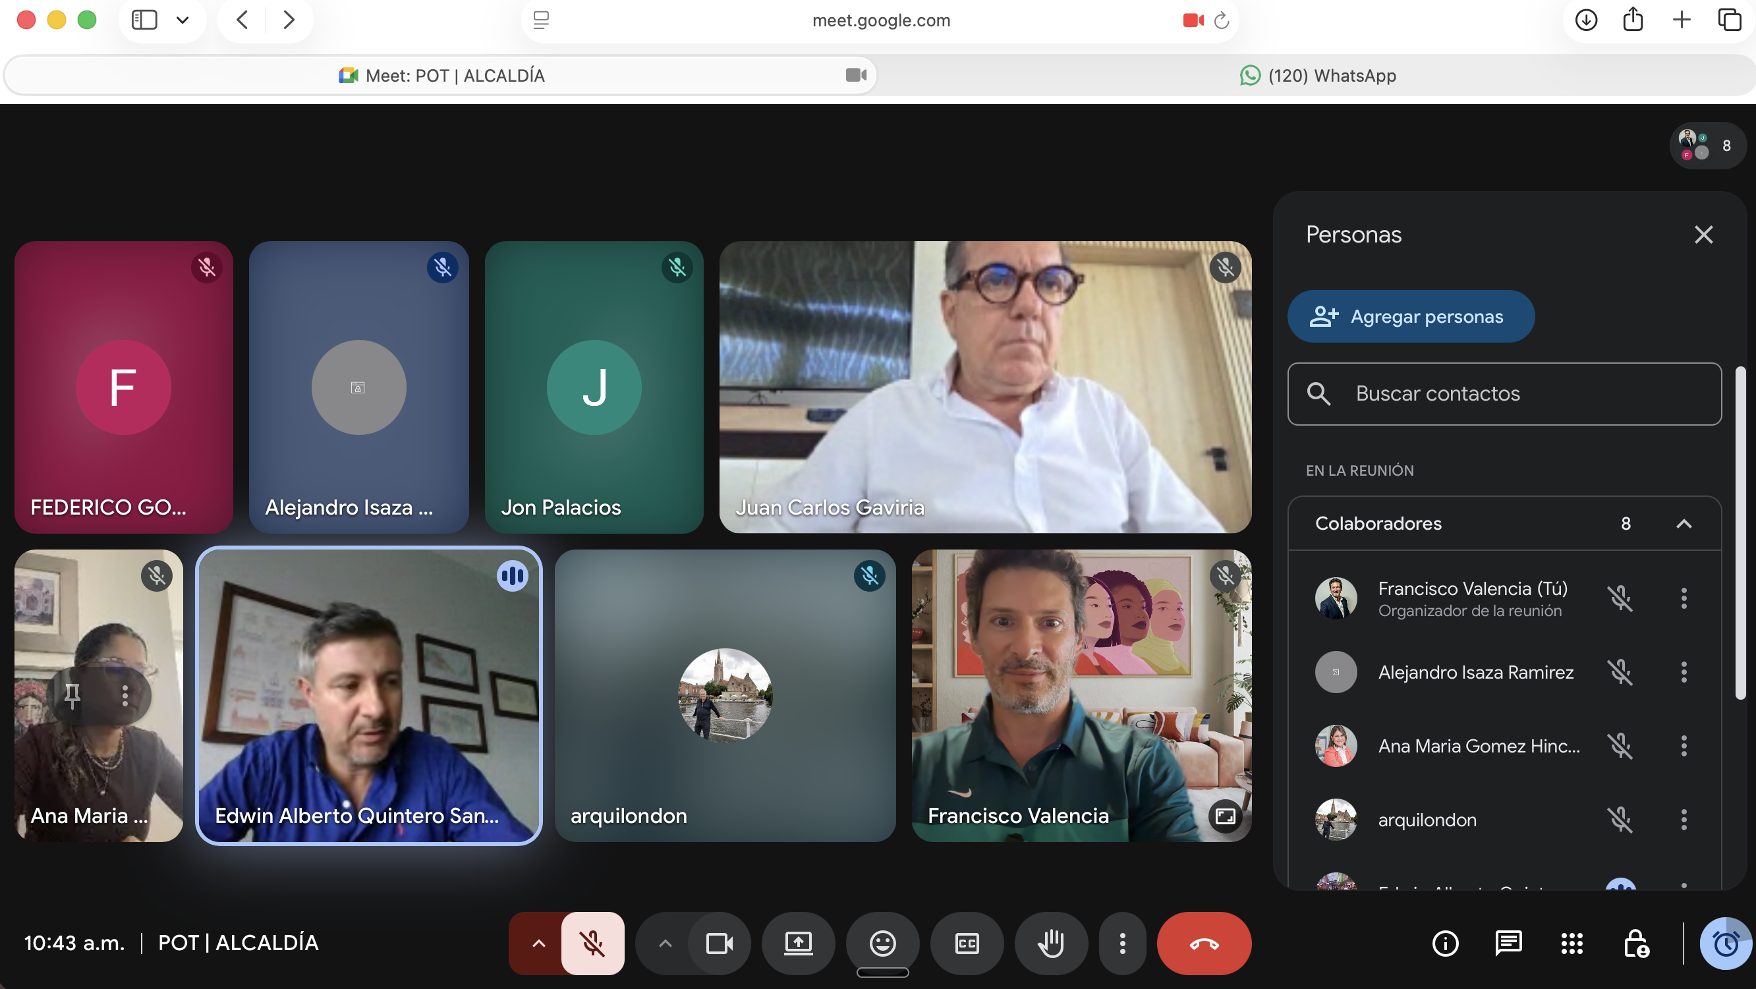The width and height of the screenshot is (1756, 989).
Task: Focus the Buscar contactos search field
Action: [1504, 394]
